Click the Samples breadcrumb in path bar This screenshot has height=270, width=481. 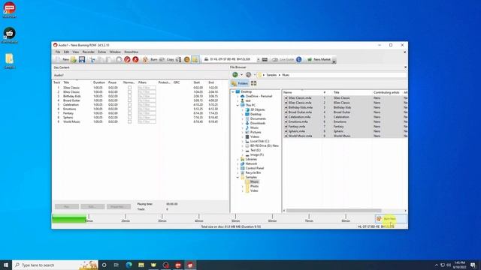(271, 75)
